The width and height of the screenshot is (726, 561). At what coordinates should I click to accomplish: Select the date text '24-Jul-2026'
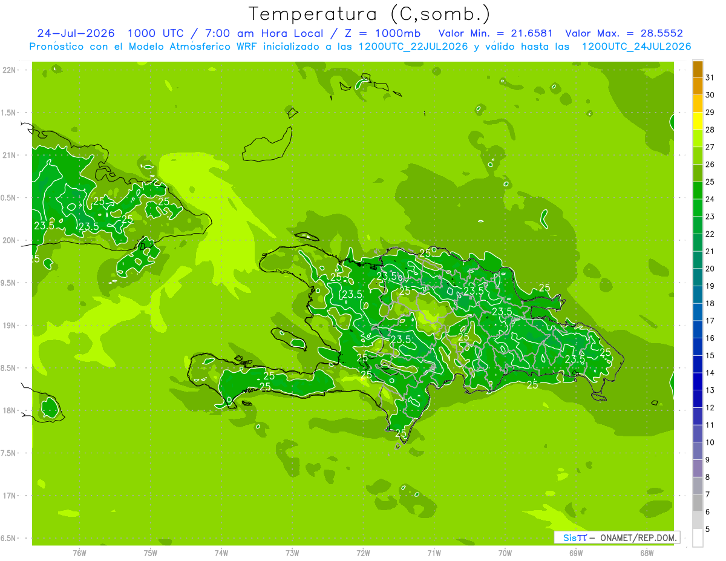[76, 33]
